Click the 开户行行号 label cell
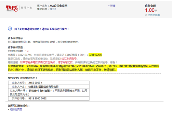Viewport: 172px width, 117px height. pos(19,98)
